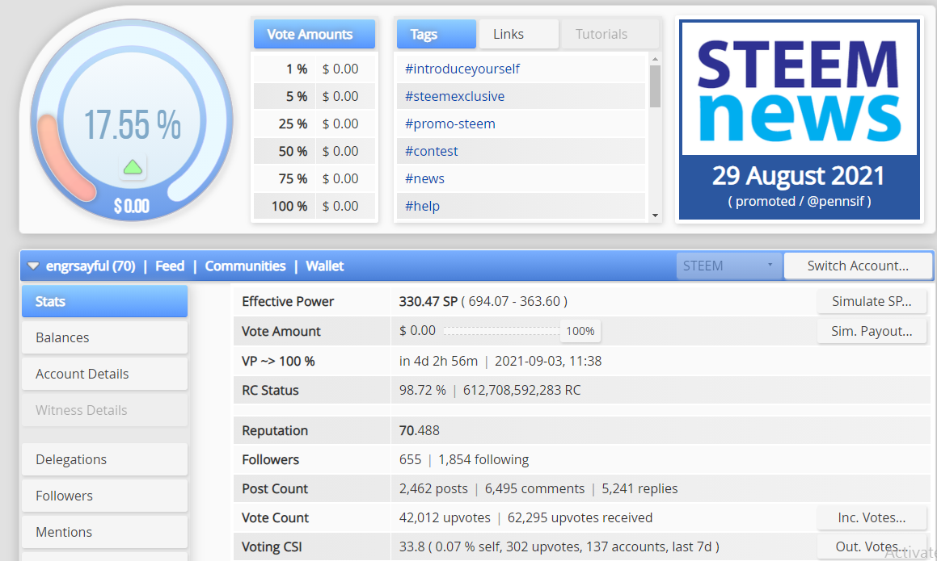Click the 62,295 upvotes received count
The height and width of the screenshot is (561, 937).
coord(580,517)
